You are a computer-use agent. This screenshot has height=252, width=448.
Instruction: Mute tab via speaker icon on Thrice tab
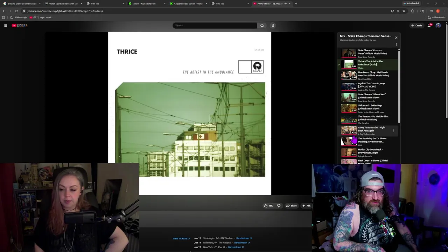pyautogui.click(x=286, y=3)
